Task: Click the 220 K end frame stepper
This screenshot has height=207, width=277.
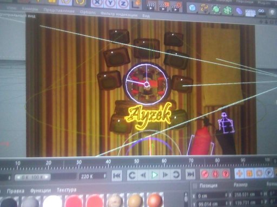Action: coord(93,176)
